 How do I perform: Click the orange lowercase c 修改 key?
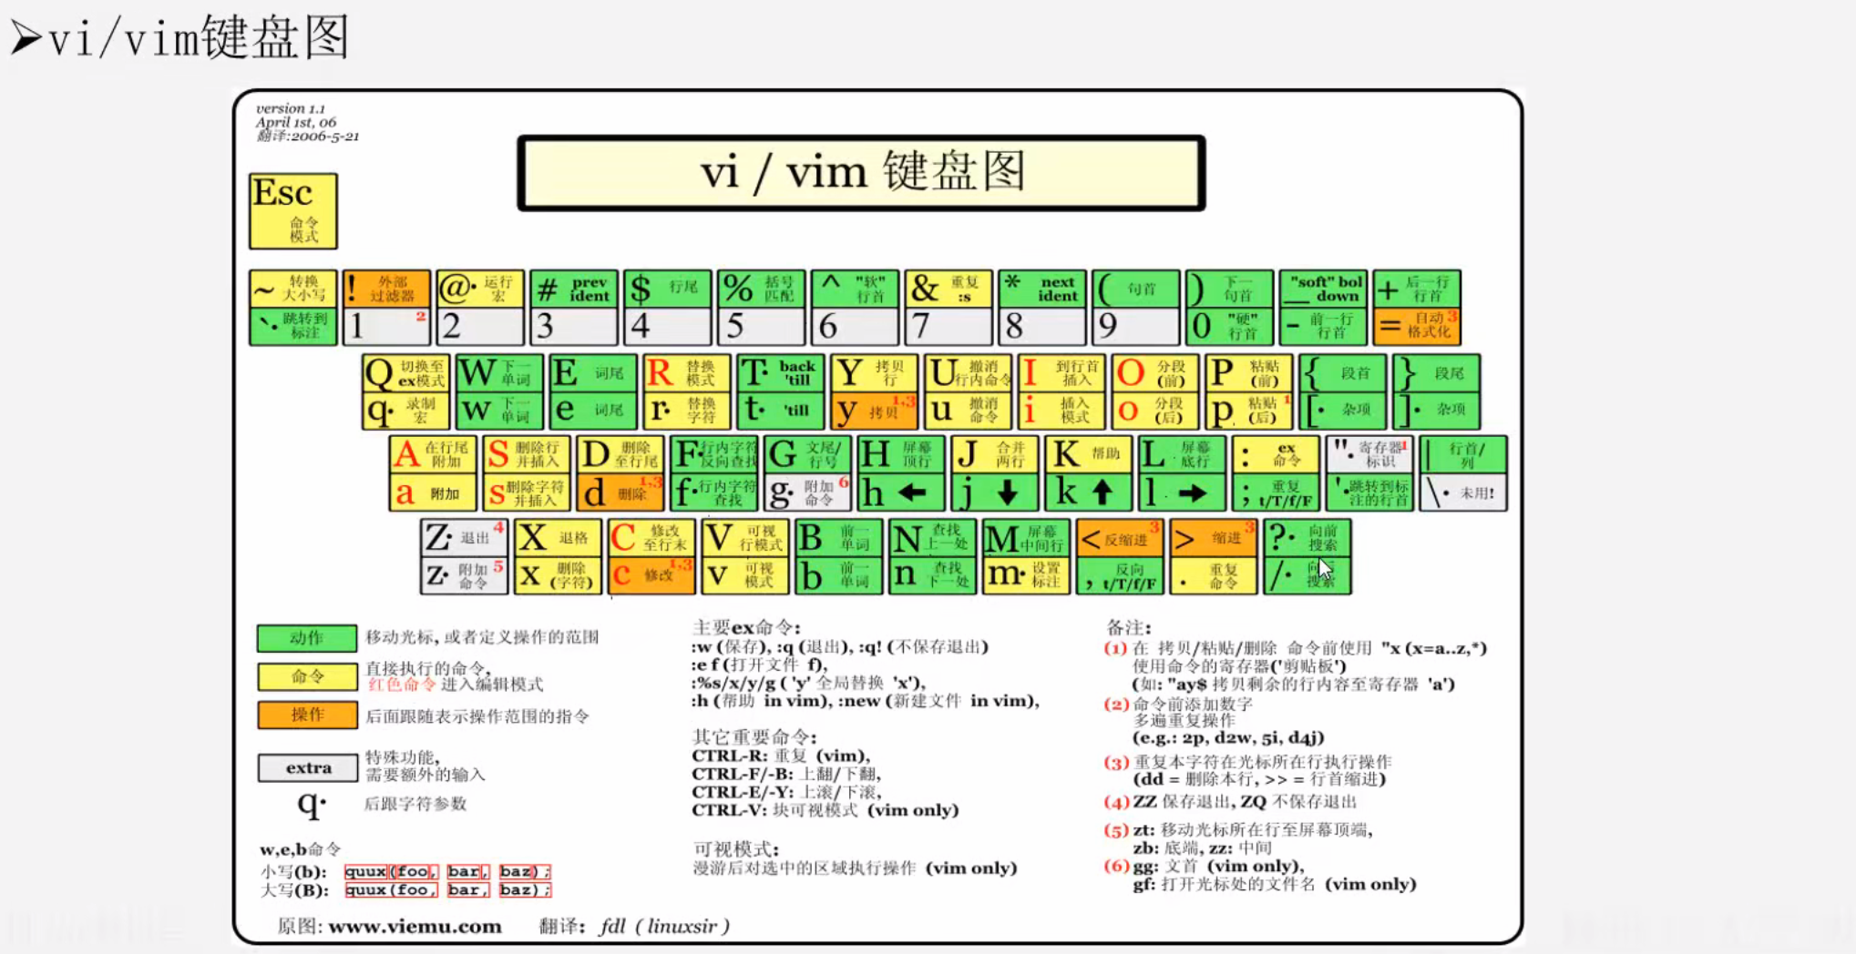click(x=651, y=575)
